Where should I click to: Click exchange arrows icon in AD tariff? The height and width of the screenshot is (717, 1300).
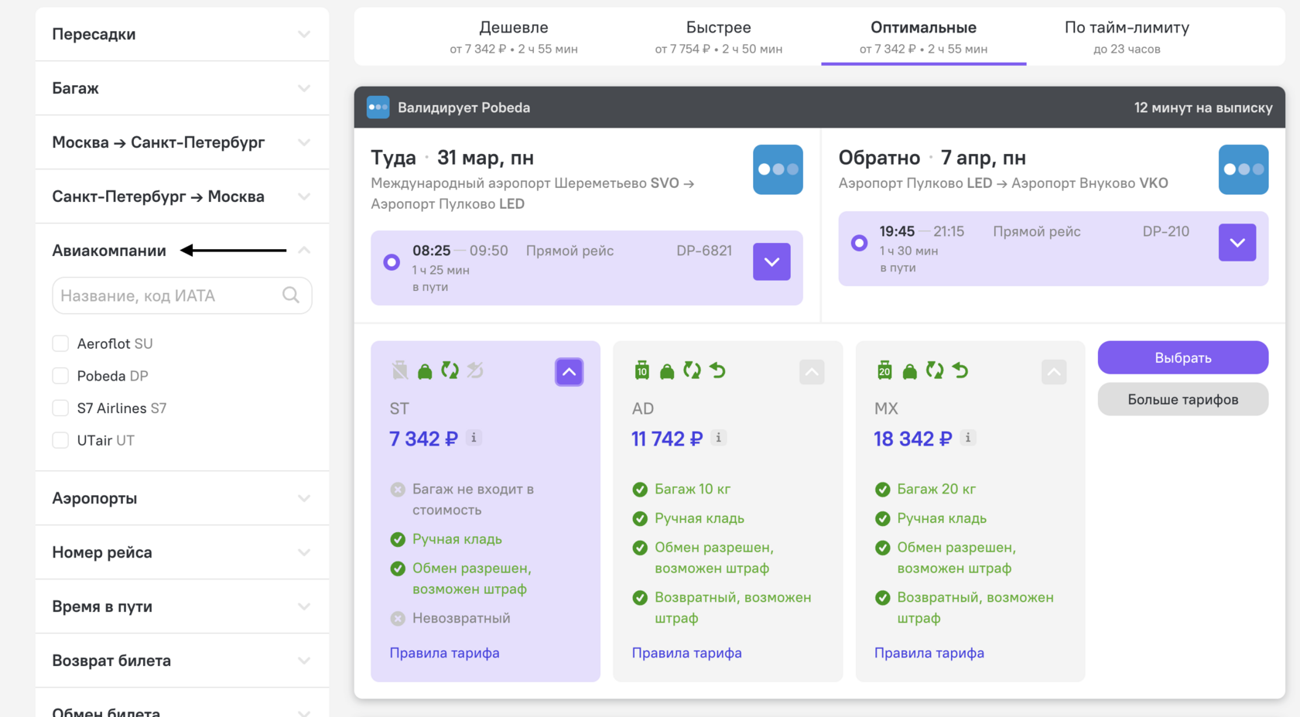tap(692, 370)
